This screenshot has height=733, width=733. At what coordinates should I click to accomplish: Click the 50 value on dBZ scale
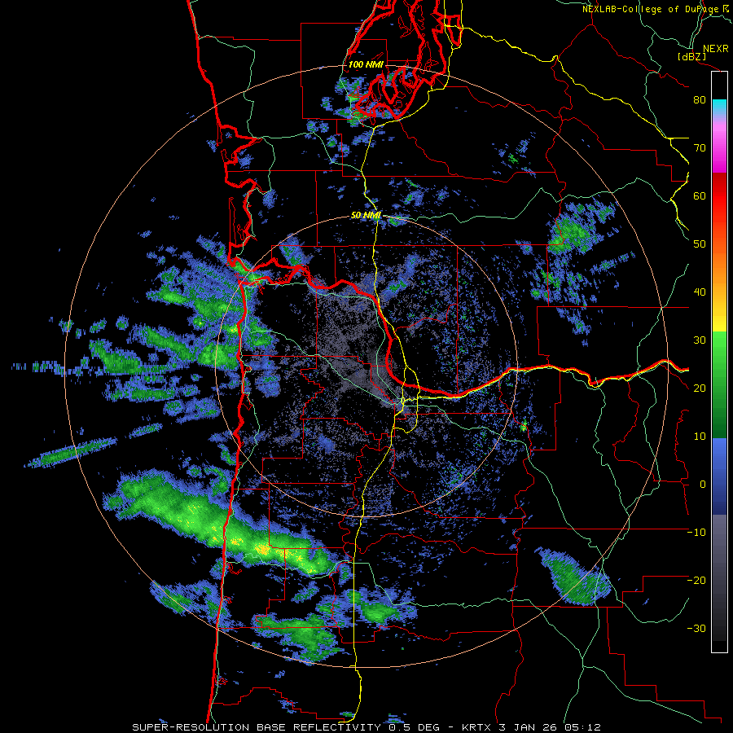click(700, 244)
